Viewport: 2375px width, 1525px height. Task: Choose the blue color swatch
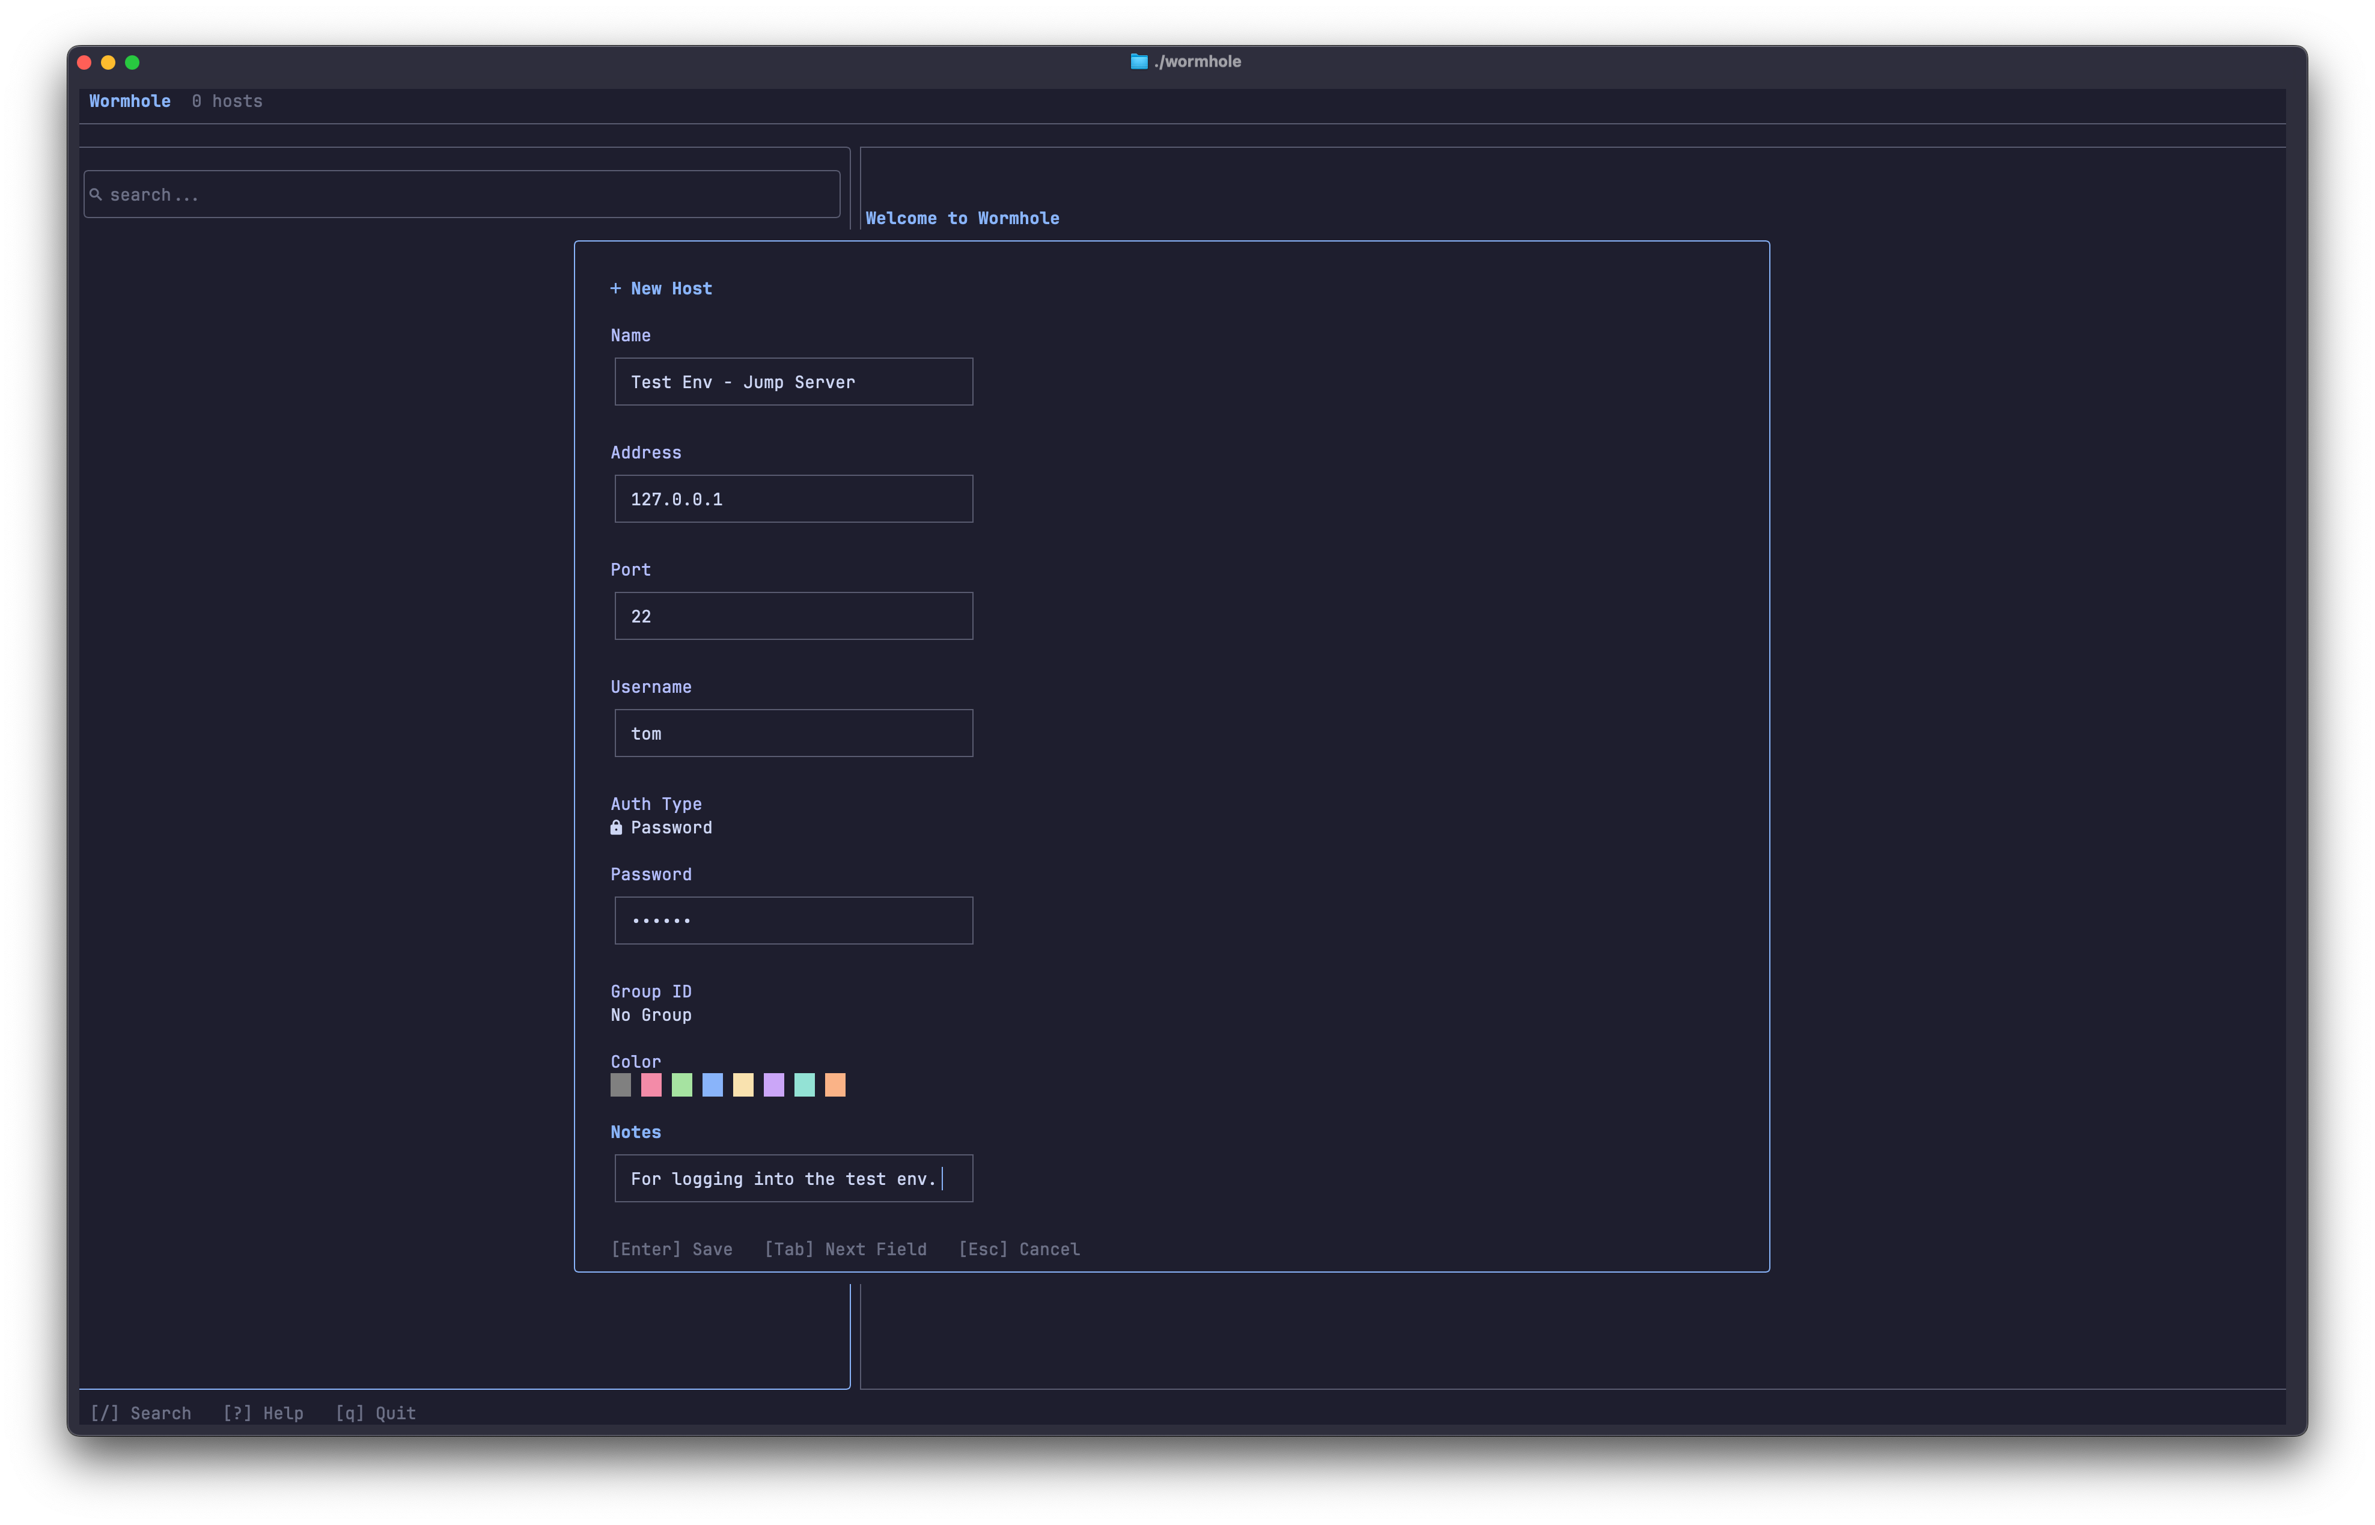pos(713,1085)
